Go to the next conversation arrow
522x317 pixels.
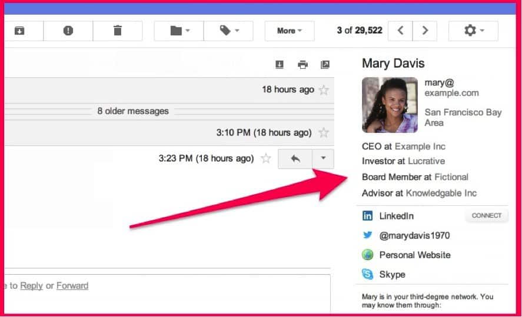(x=425, y=31)
